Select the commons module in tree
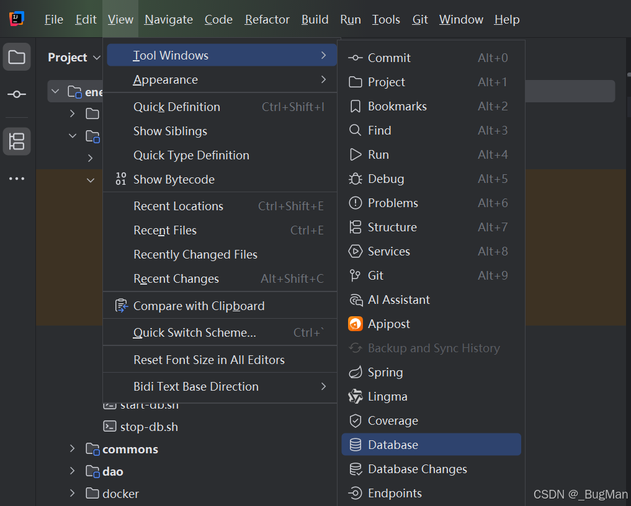 [x=130, y=449]
